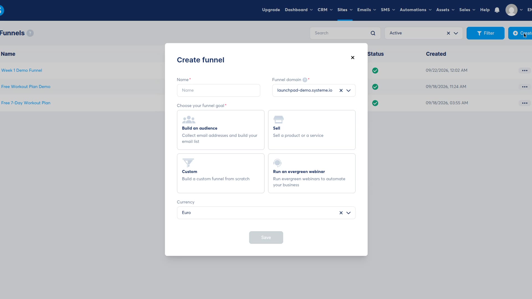Click the evergreen webinar headset icon
Screen dimensions: 532x299
tap(277, 163)
